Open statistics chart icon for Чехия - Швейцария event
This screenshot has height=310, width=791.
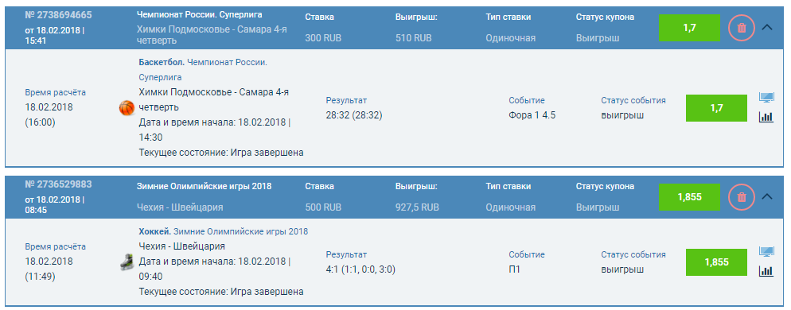(766, 271)
